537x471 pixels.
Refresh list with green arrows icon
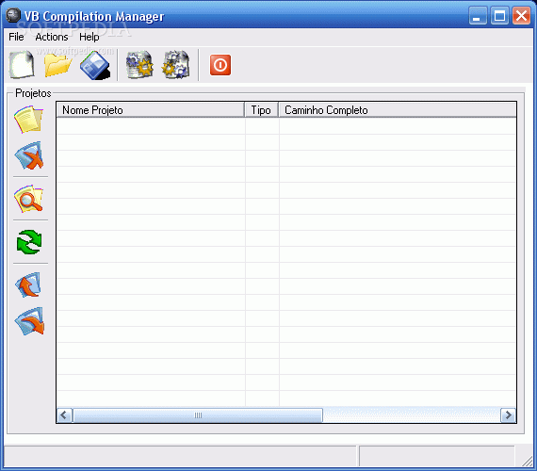point(29,242)
